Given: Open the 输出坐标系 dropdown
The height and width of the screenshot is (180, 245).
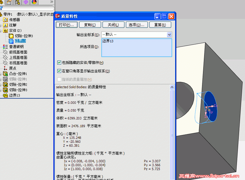Looking at the screenshot, I should click(x=169, y=34).
